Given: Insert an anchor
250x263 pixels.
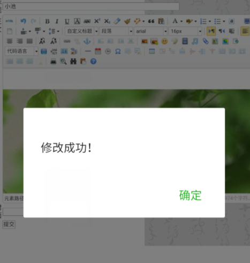Looking at the screenshot, I should click(x=87, y=41).
